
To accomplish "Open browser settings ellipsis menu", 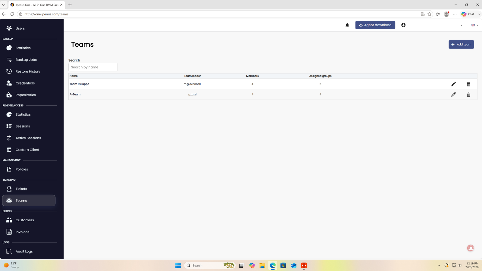I will [455, 14].
